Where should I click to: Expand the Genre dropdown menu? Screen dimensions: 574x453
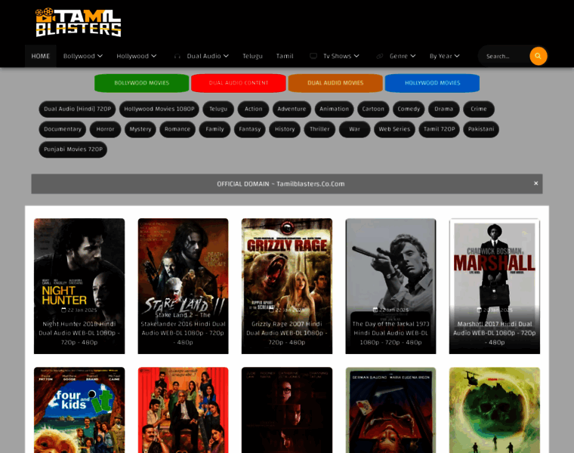pos(403,56)
